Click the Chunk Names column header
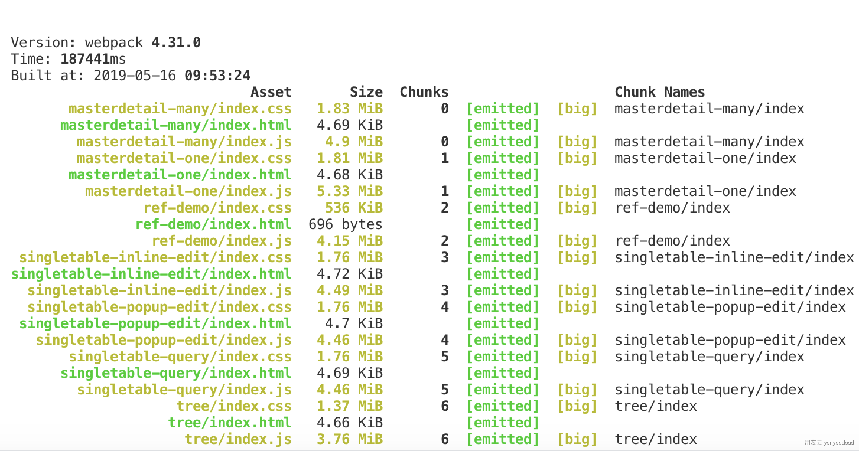 click(660, 91)
